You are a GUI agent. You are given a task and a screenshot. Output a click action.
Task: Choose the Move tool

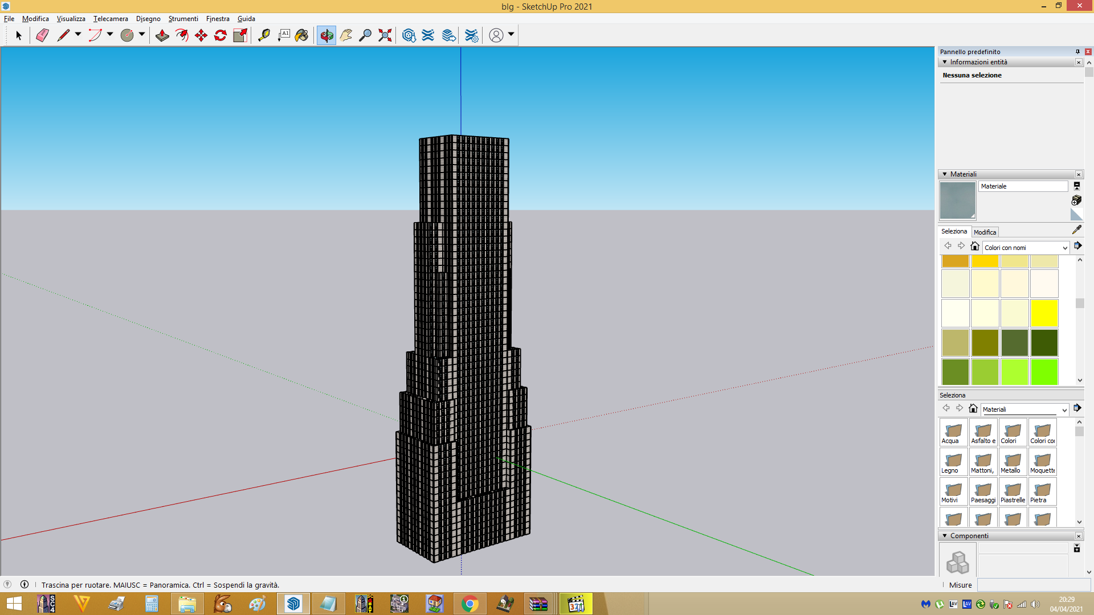(201, 35)
